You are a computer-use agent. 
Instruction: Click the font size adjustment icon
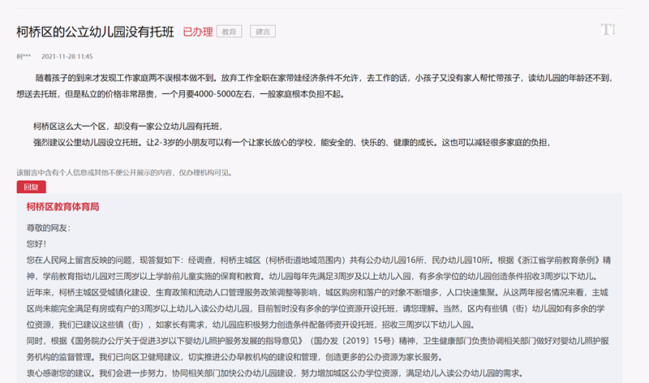608,30
